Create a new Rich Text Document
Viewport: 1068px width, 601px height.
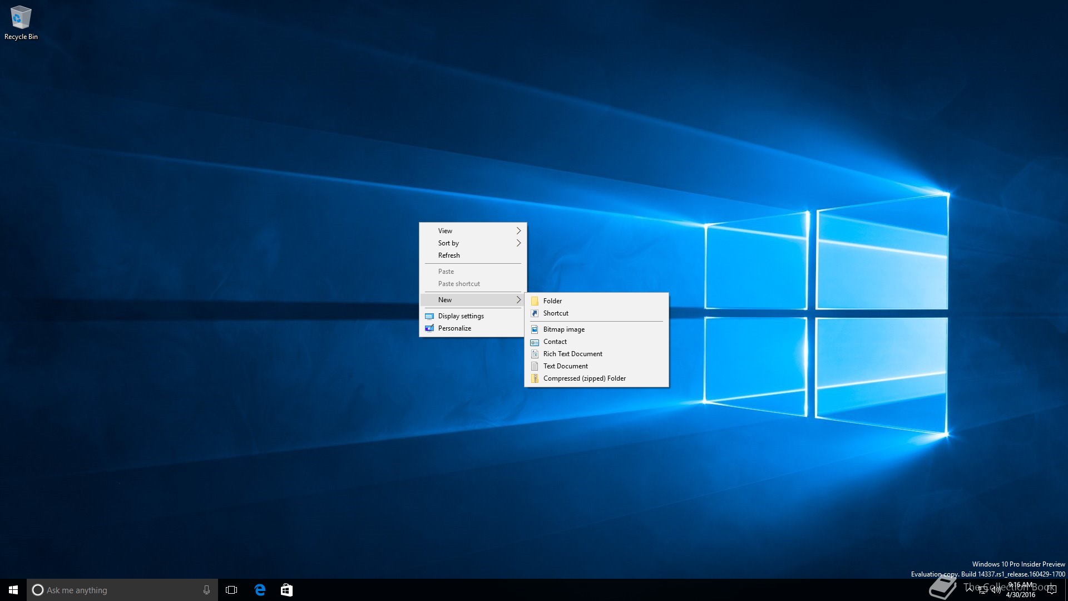596,353
